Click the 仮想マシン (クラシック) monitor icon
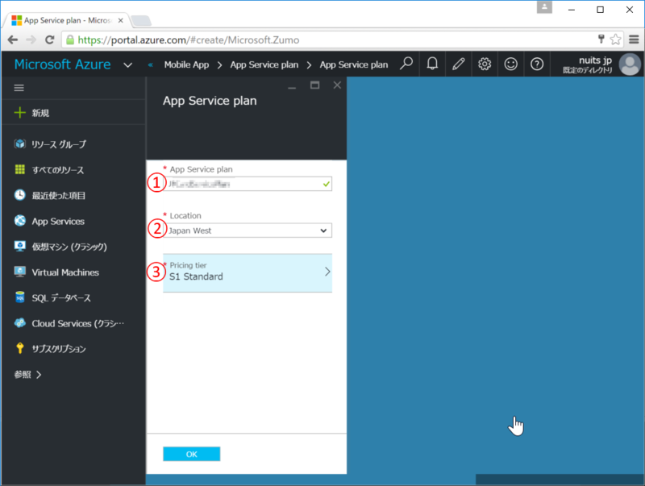This screenshot has height=486, width=645. pyautogui.click(x=19, y=246)
